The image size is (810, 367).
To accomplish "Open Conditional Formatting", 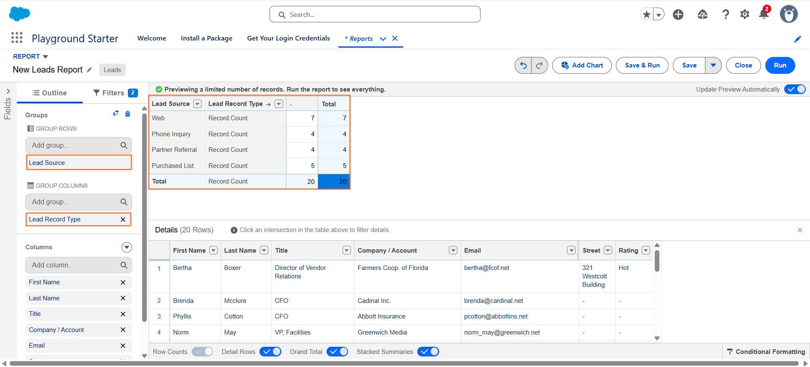I will (766, 352).
